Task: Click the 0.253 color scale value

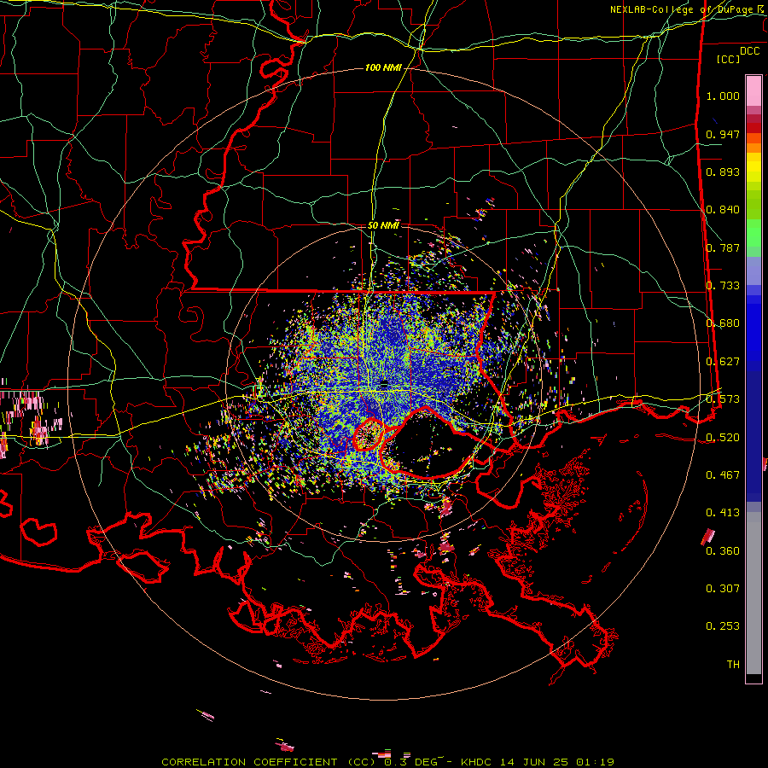Action: coord(723,626)
